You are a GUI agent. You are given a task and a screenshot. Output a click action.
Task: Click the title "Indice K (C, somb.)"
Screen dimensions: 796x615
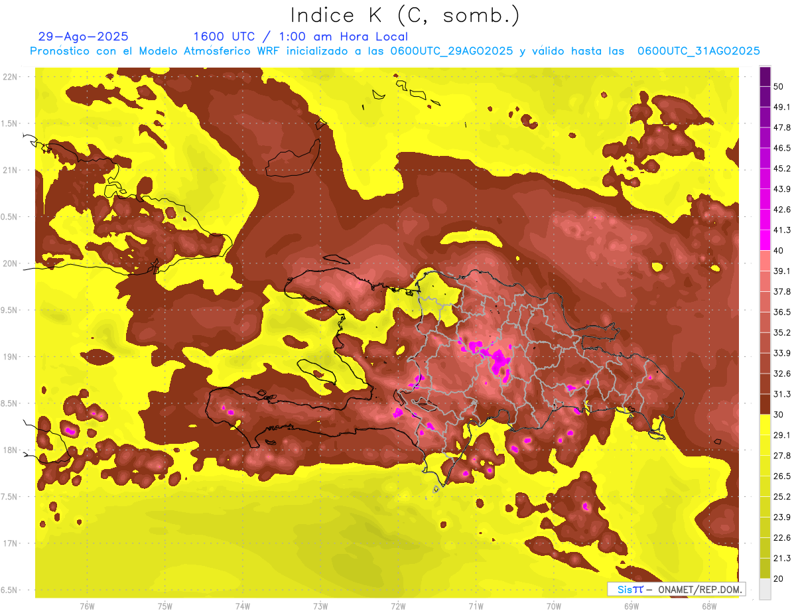[405, 15]
